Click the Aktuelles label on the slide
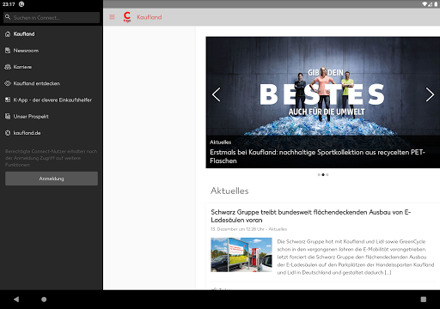 (x=220, y=142)
